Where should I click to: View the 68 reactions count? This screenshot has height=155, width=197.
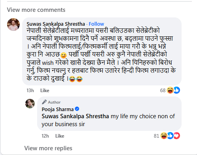pyautogui.click(x=163, y=91)
